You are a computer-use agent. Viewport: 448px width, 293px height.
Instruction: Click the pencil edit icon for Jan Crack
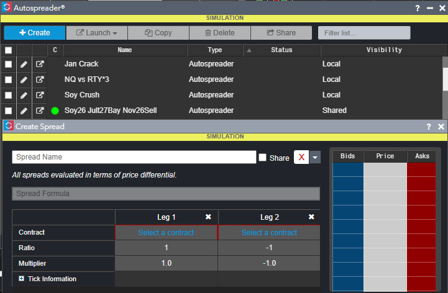tap(24, 64)
